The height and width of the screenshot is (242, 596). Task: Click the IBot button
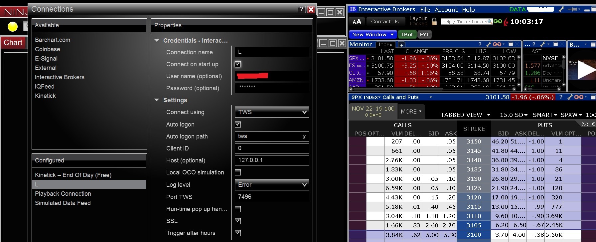coord(407,35)
